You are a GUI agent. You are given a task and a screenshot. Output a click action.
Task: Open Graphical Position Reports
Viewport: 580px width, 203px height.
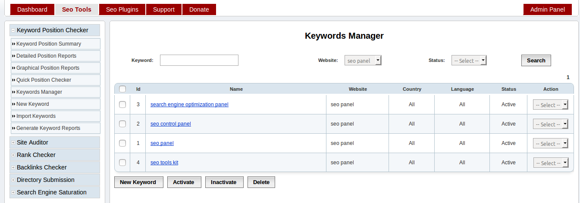pos(56,68)
